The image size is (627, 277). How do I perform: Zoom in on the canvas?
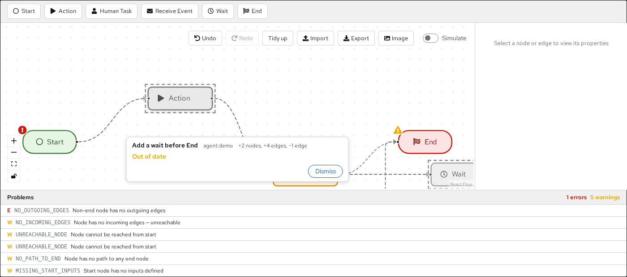click(14, 141)
